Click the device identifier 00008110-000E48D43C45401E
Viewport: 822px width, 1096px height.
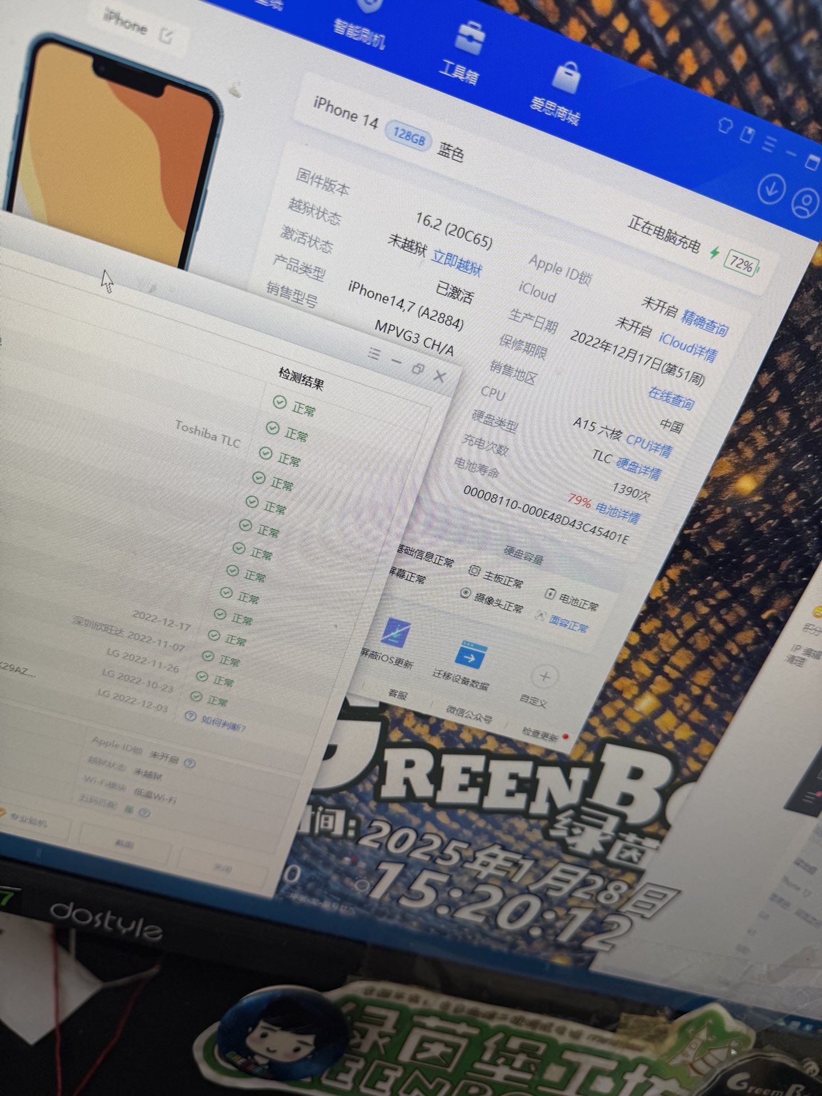tap(546, 514)
